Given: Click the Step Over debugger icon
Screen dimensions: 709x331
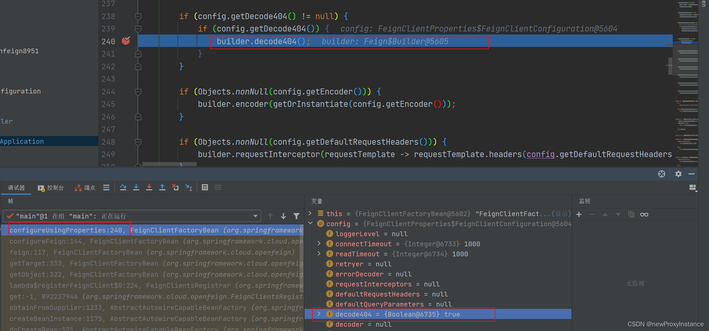Looking at the screenshot, I should pyautogui.click(x=123, y=188).
